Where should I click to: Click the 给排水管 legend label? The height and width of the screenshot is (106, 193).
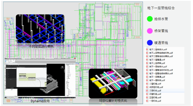[x=161, y=19]
